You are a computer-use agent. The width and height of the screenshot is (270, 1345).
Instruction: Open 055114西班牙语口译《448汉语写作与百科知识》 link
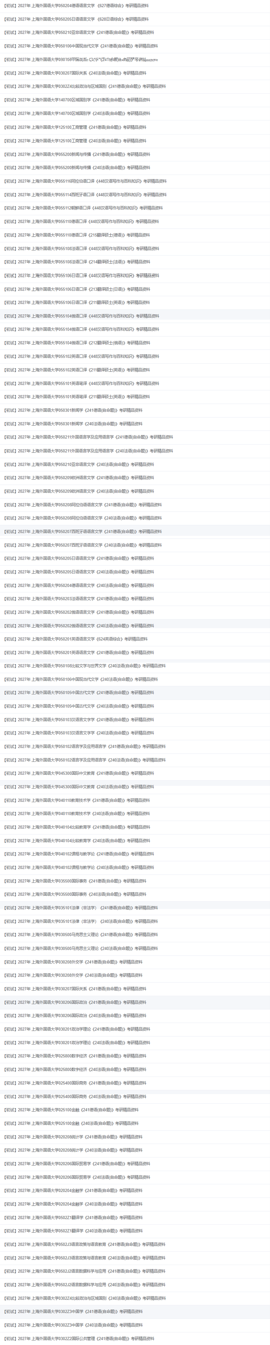click(x=85, y=195)
